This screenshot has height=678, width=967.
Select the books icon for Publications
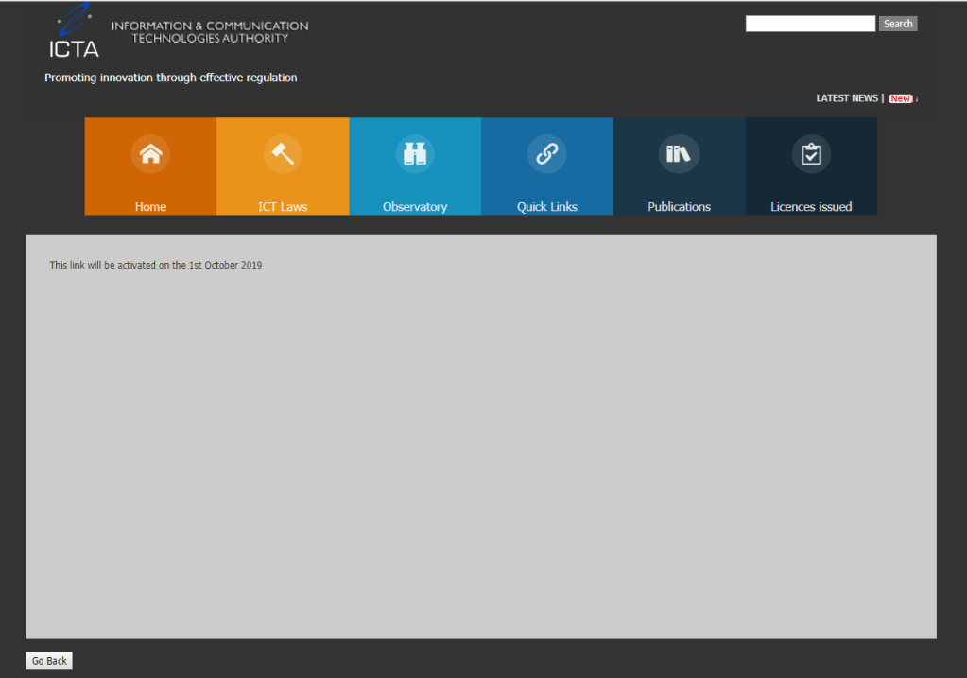click(679, 154)
